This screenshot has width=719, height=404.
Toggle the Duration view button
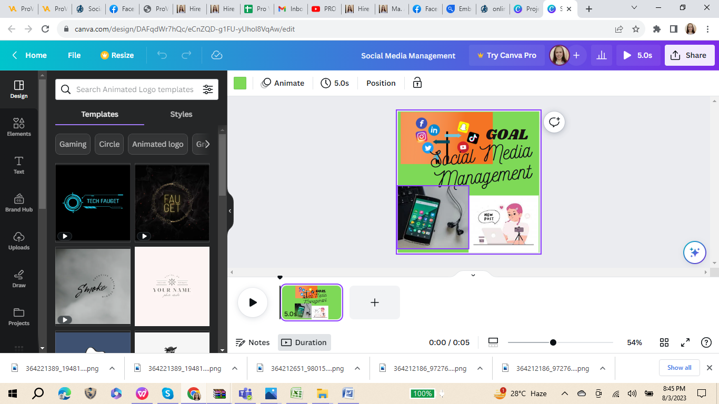[304, 342]
